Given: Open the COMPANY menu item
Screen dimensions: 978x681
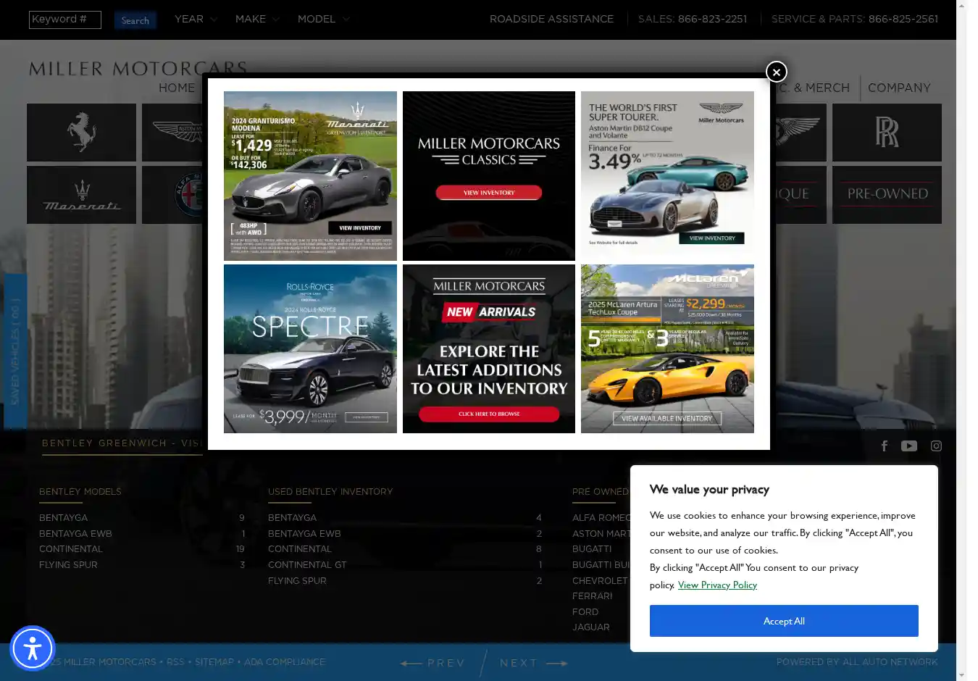Looking at the screenshot, I should (x=899, y=88).
